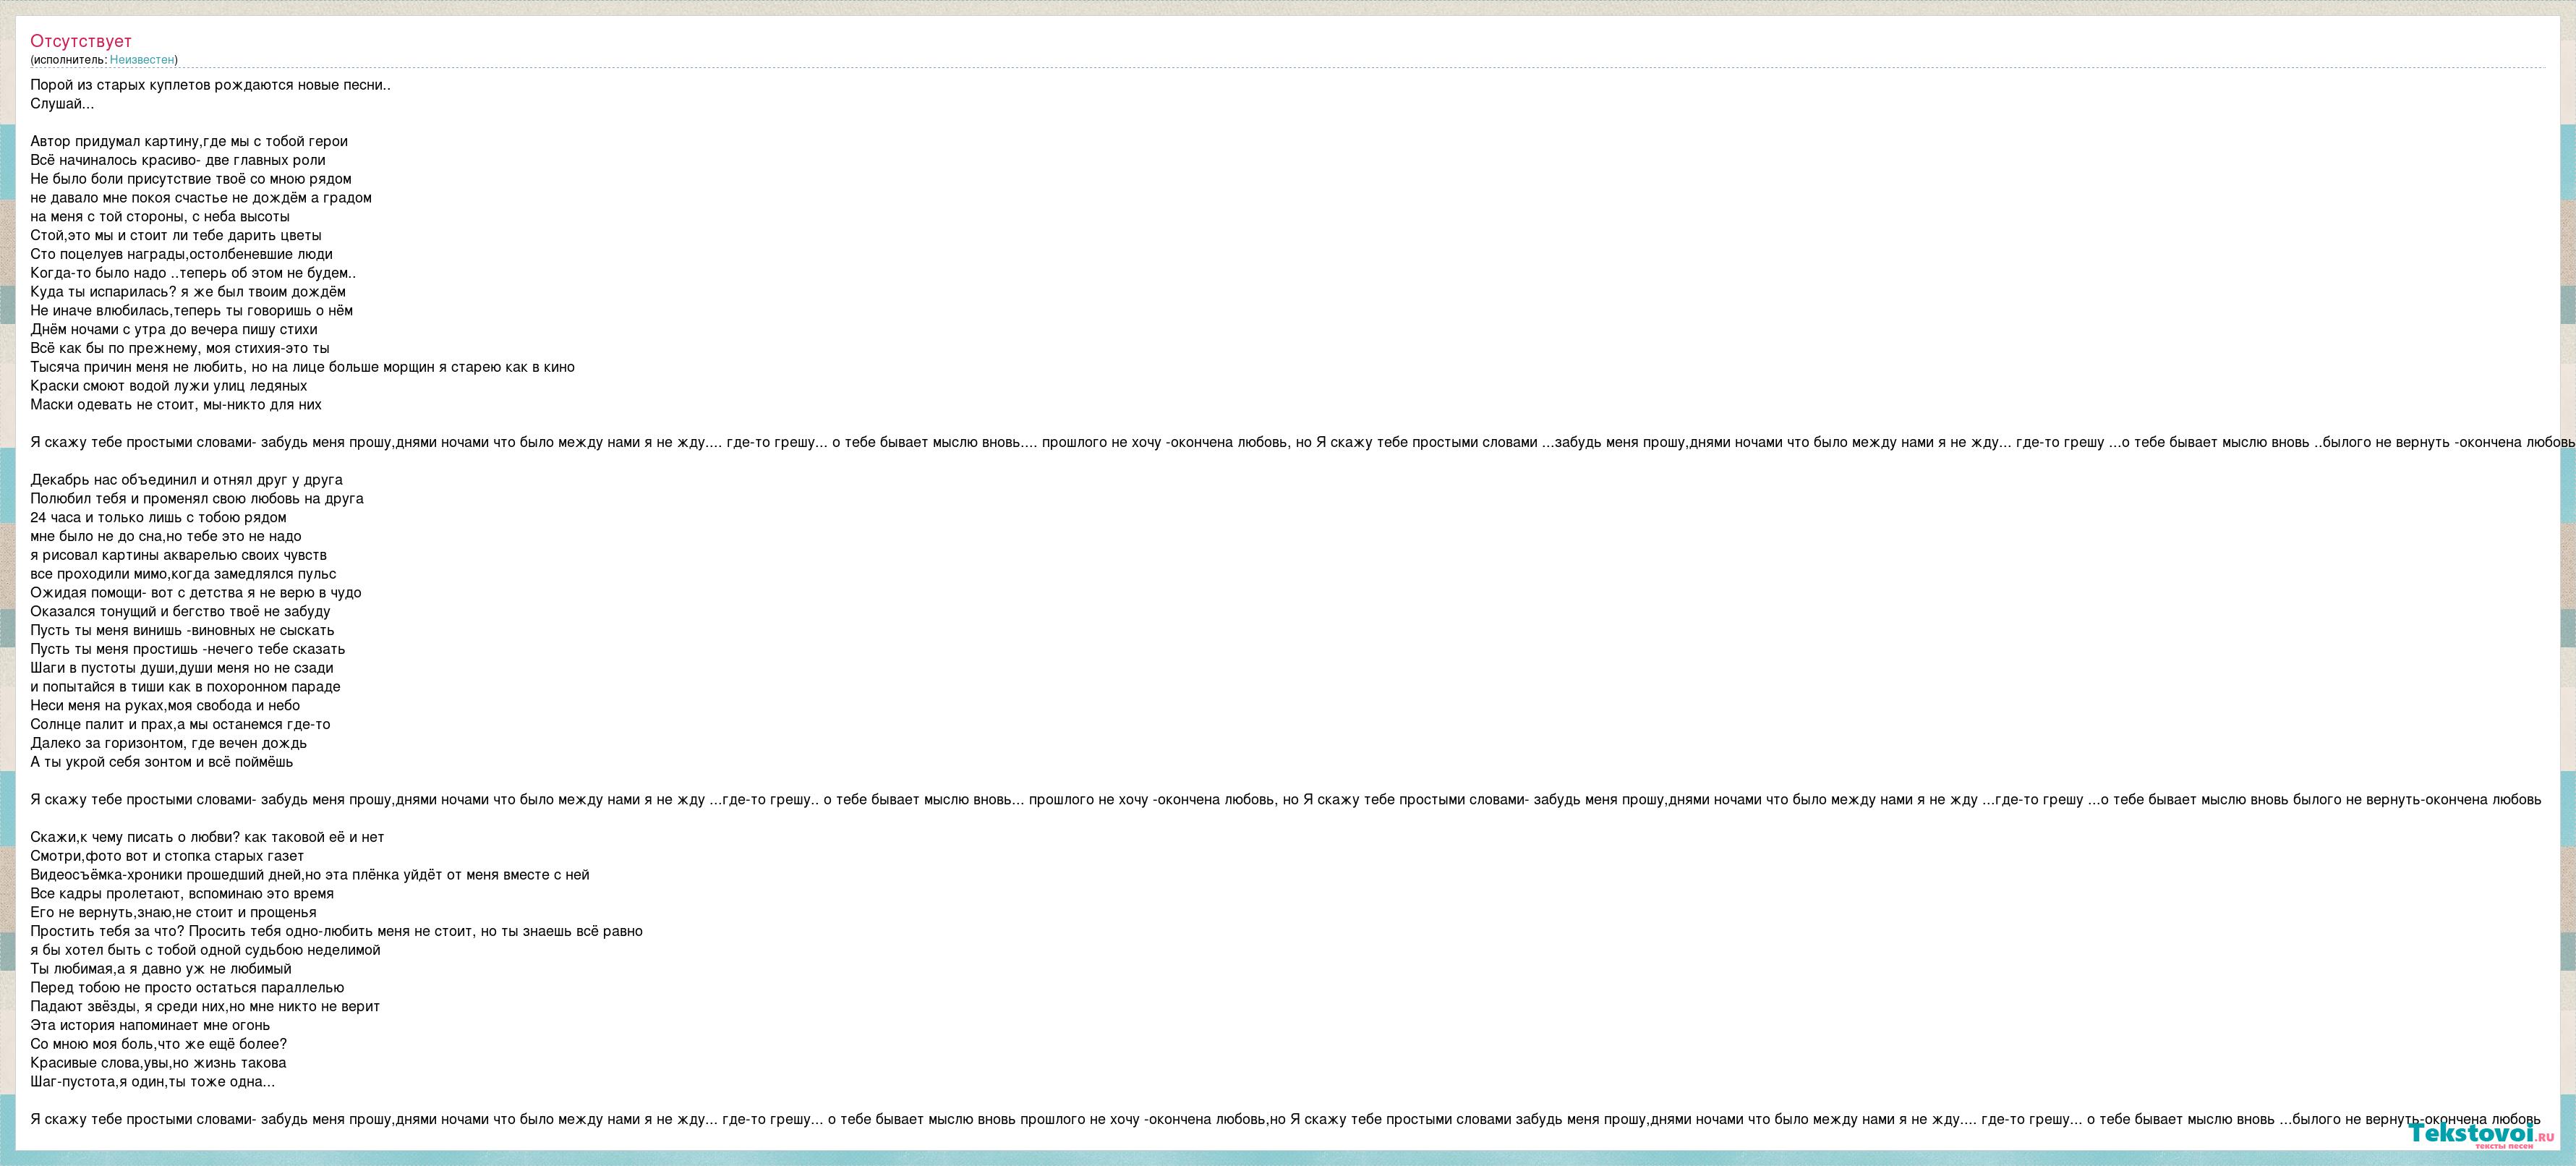Click the line 'Порой из старых куплетов рождаются новые песни..'

click(x=210, y=85)
